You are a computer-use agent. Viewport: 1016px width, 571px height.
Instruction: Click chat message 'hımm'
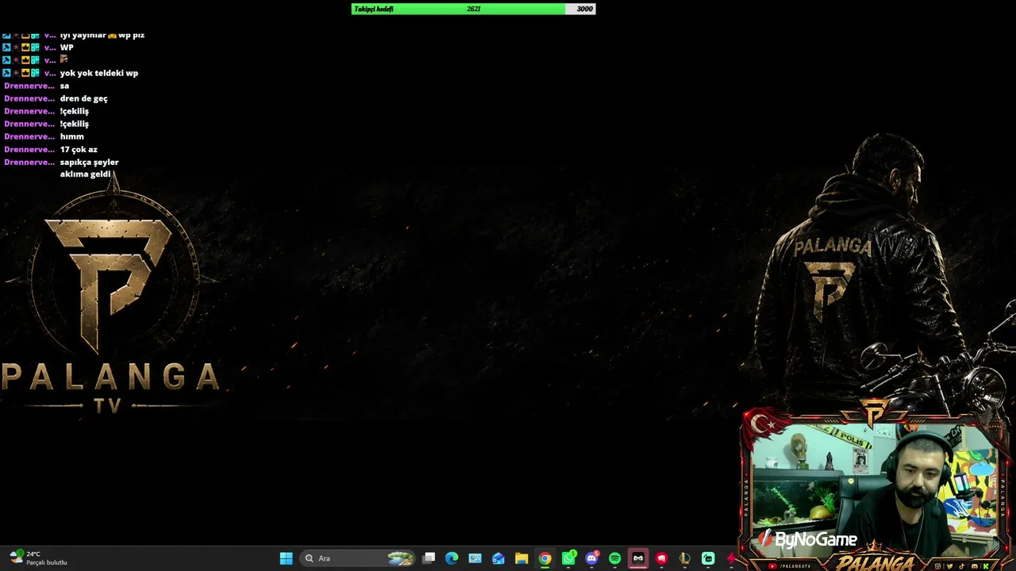click(71, 136)
